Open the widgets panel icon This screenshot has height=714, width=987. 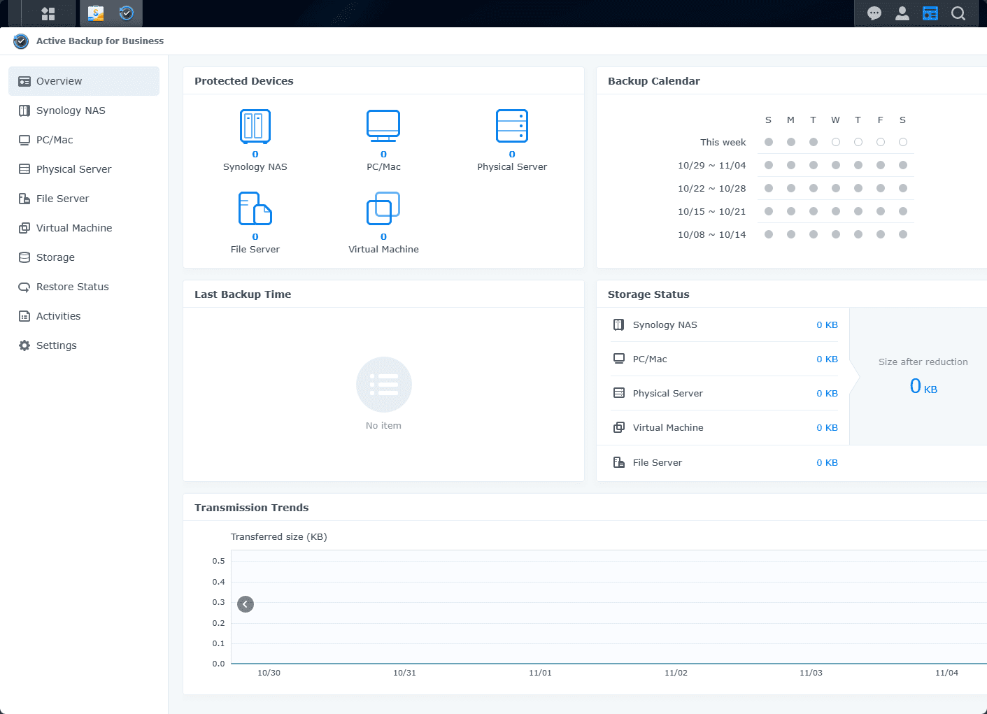coord(930,13)
